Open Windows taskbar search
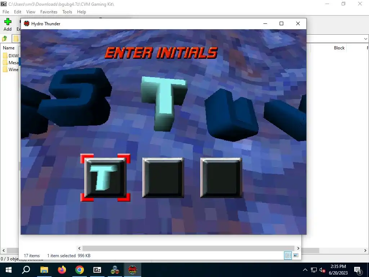 (x=26, y=270)
